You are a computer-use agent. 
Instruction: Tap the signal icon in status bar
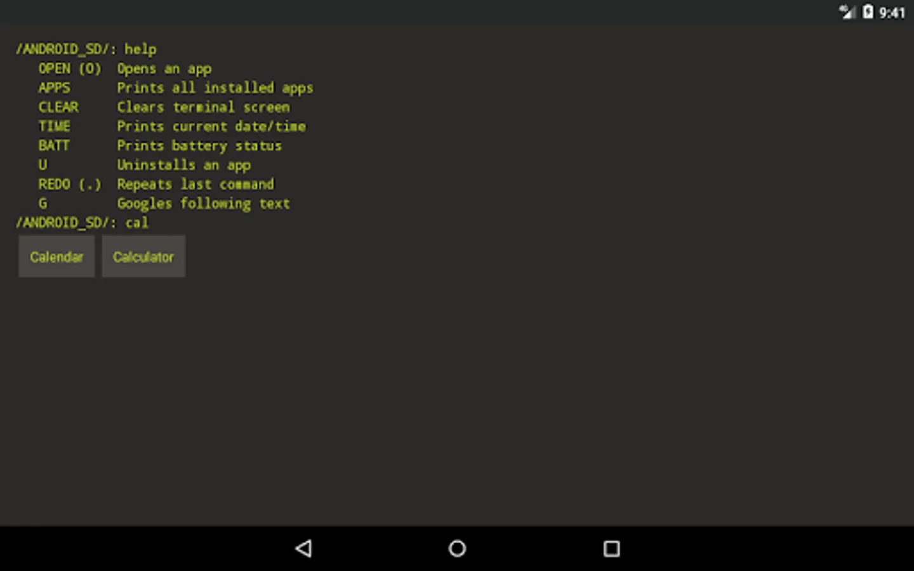click(x=847, y=12)
